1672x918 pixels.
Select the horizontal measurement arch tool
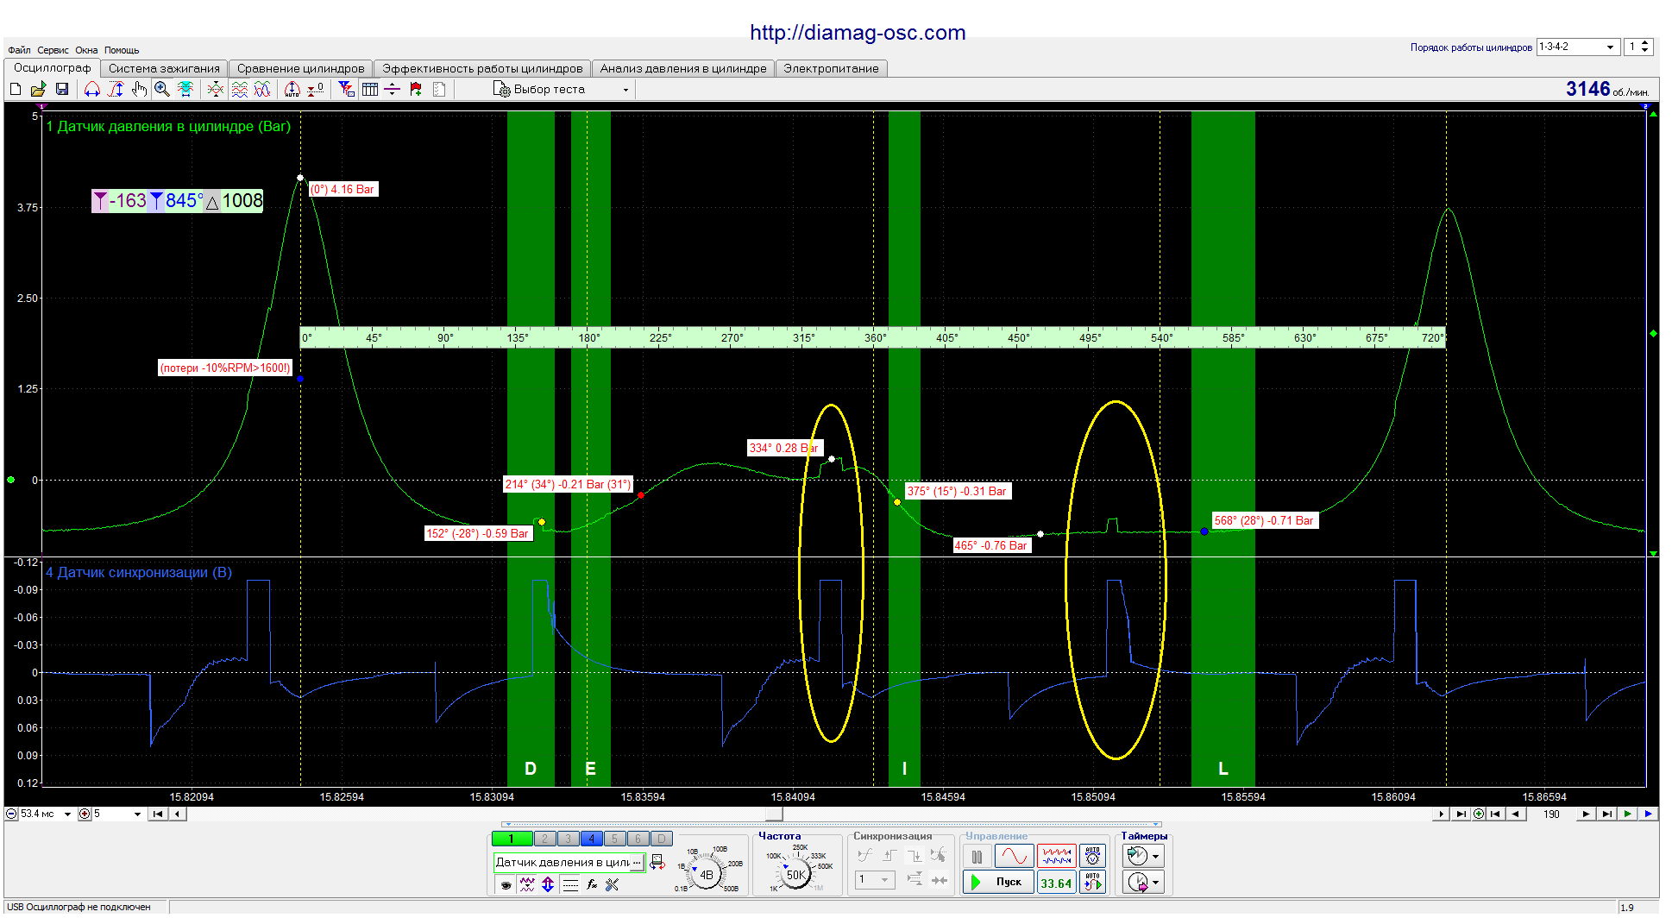pos(92,89)
